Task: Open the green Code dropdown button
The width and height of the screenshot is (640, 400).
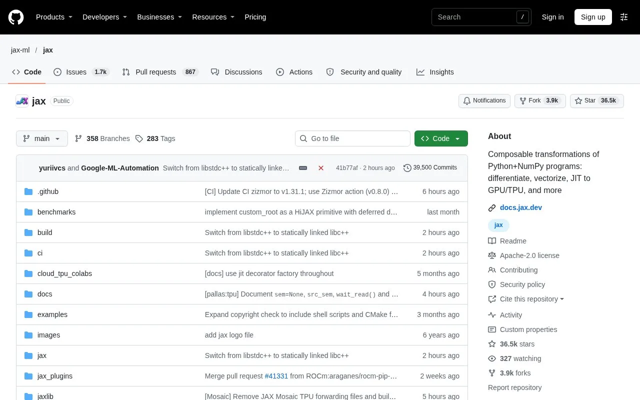Action: tap(441, 138)
